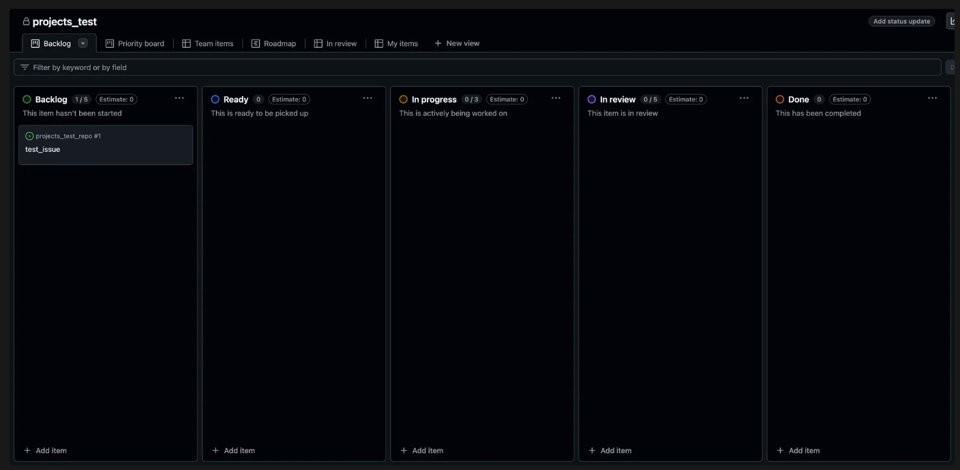The height and width of the screenshot is (470, 960).
Task: Click the In review column heading
Action: (x=618, y=99)
